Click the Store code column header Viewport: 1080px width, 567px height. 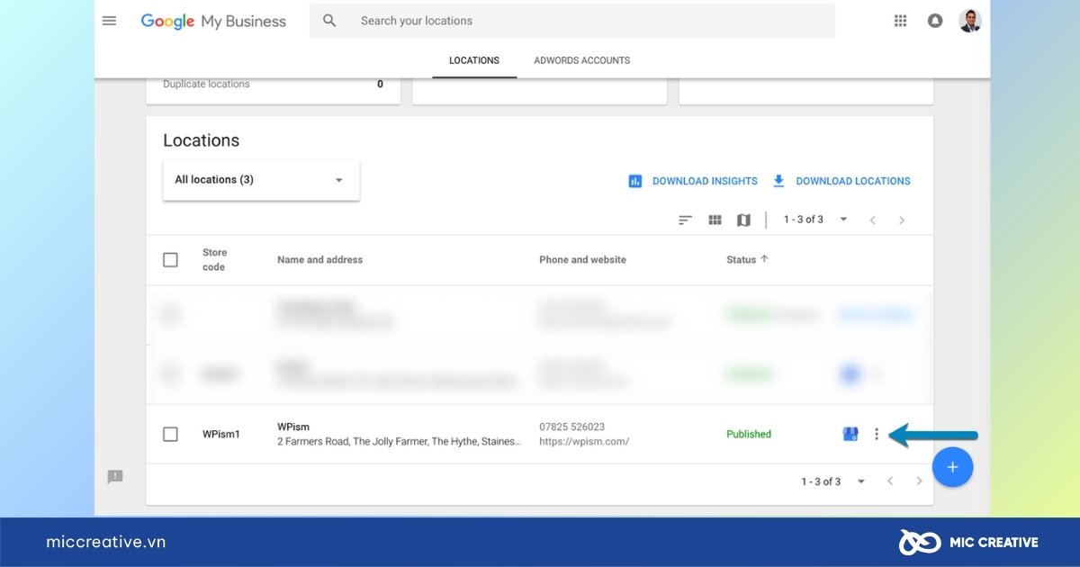tap(214, 260)
